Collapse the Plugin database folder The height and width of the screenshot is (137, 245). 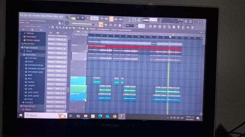coord(31,48)
